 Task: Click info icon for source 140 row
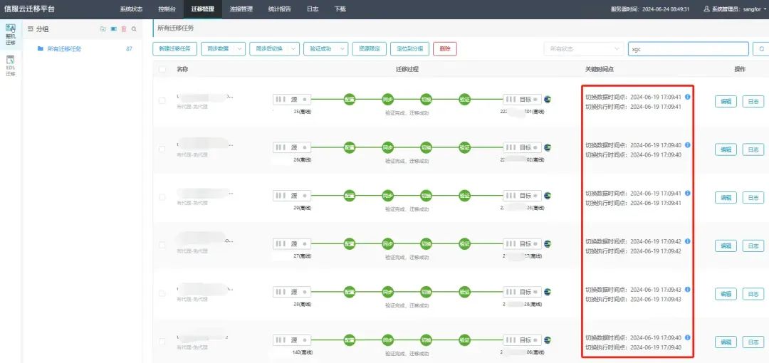point(688,337)
